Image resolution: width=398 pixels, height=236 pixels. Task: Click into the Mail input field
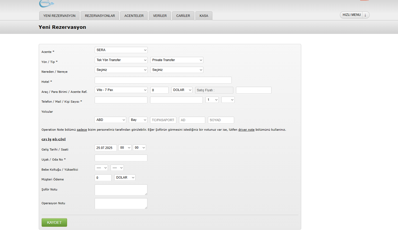[176, 100]
